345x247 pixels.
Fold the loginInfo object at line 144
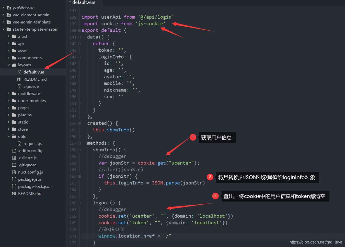coord(79,57)
